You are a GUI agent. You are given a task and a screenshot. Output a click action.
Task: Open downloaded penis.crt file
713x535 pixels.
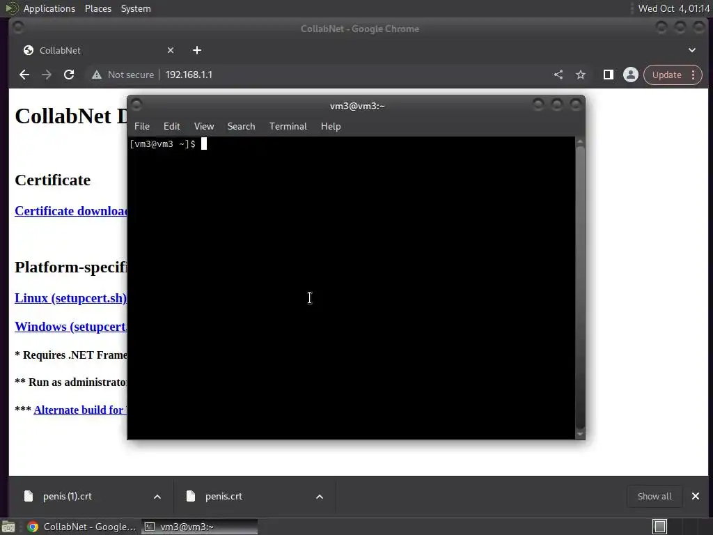[224, 496]
